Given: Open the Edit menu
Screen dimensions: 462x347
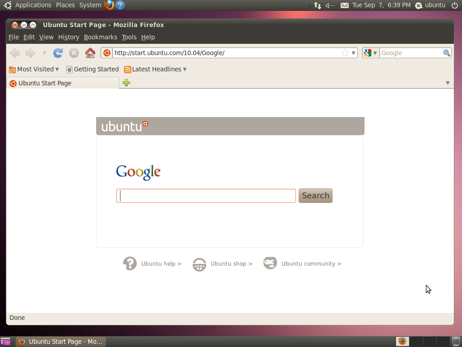Looking at the screenshot, I should [29, 37].
